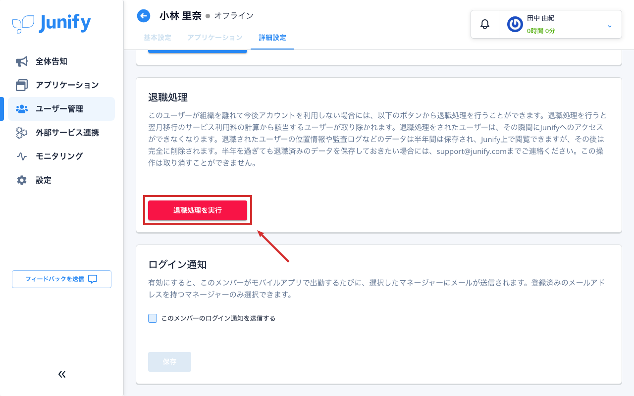Select the 詳細設定 tab

(x=272, y=38)
